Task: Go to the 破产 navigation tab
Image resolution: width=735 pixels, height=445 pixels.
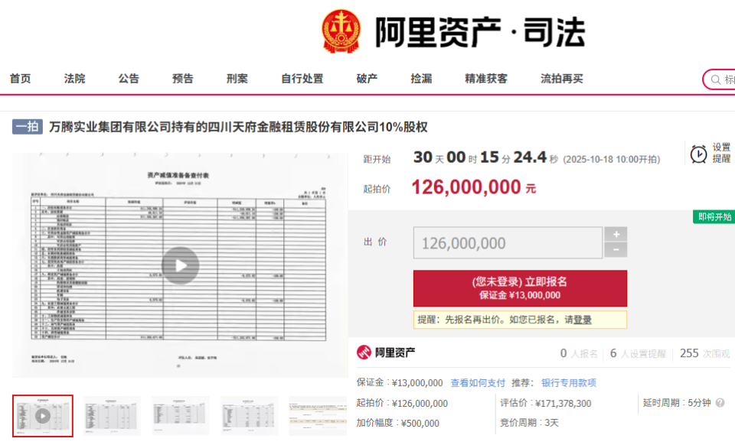Action: pos(367,79)
